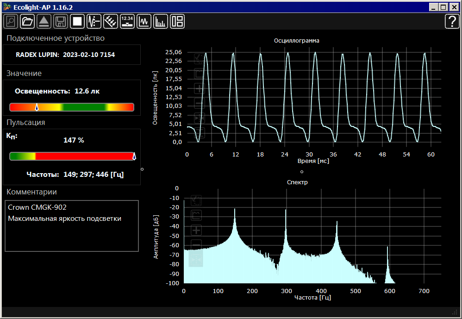Viewport: 462px width, 319px height.
Task: Click into the comments box with Crown CMGK-902
Action: 72,226
